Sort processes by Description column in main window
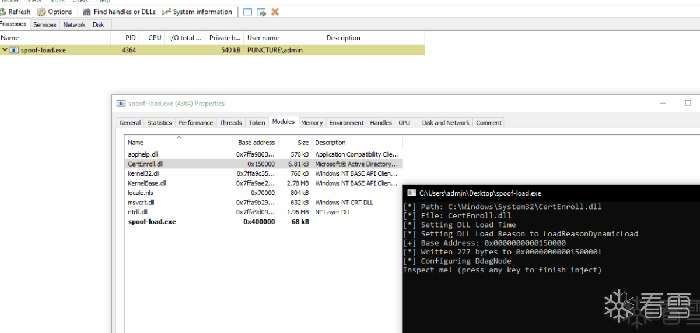This screenshot has height=333, width=700. point(373,38)
